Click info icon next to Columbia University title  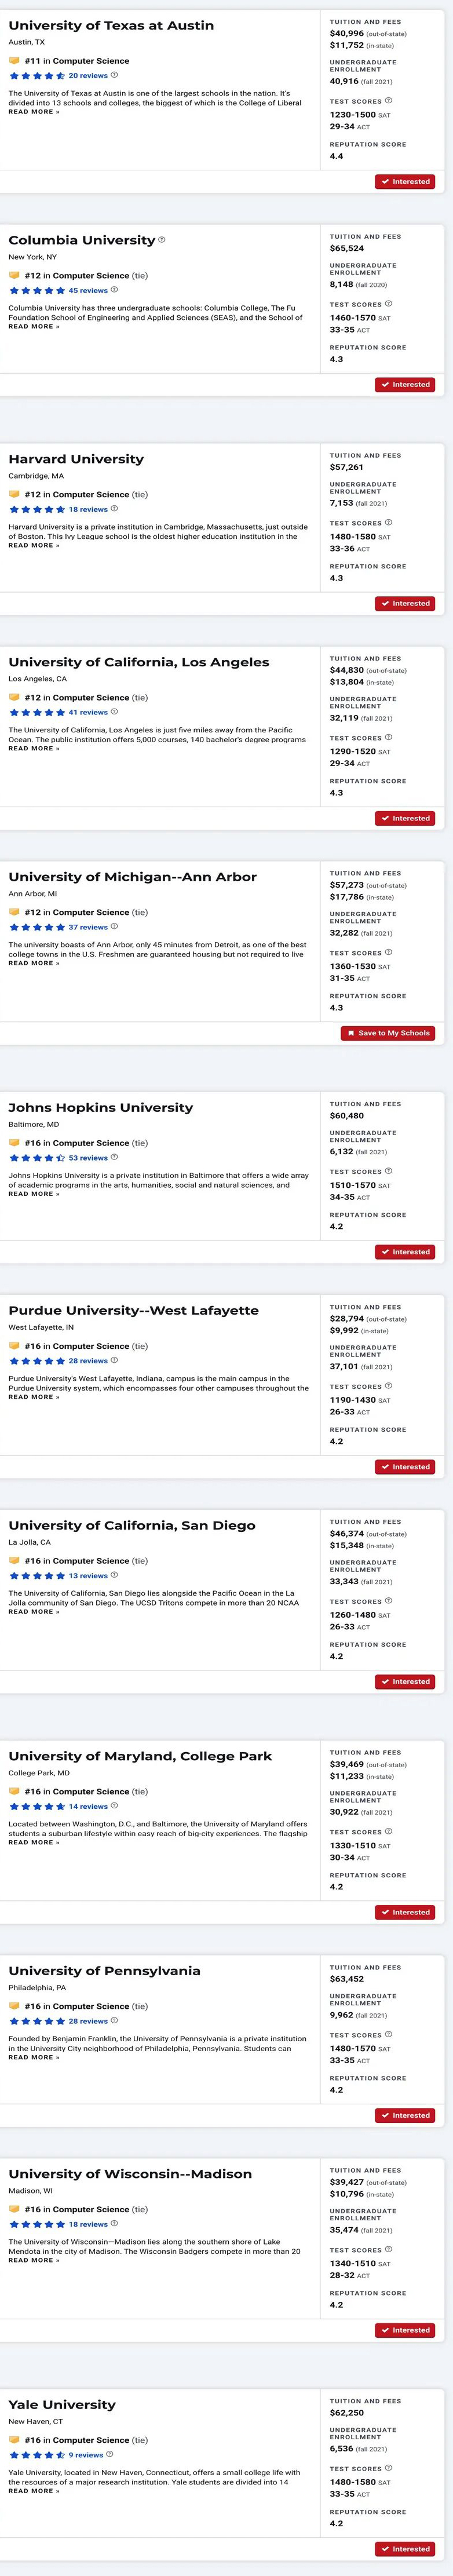(162, 239)
